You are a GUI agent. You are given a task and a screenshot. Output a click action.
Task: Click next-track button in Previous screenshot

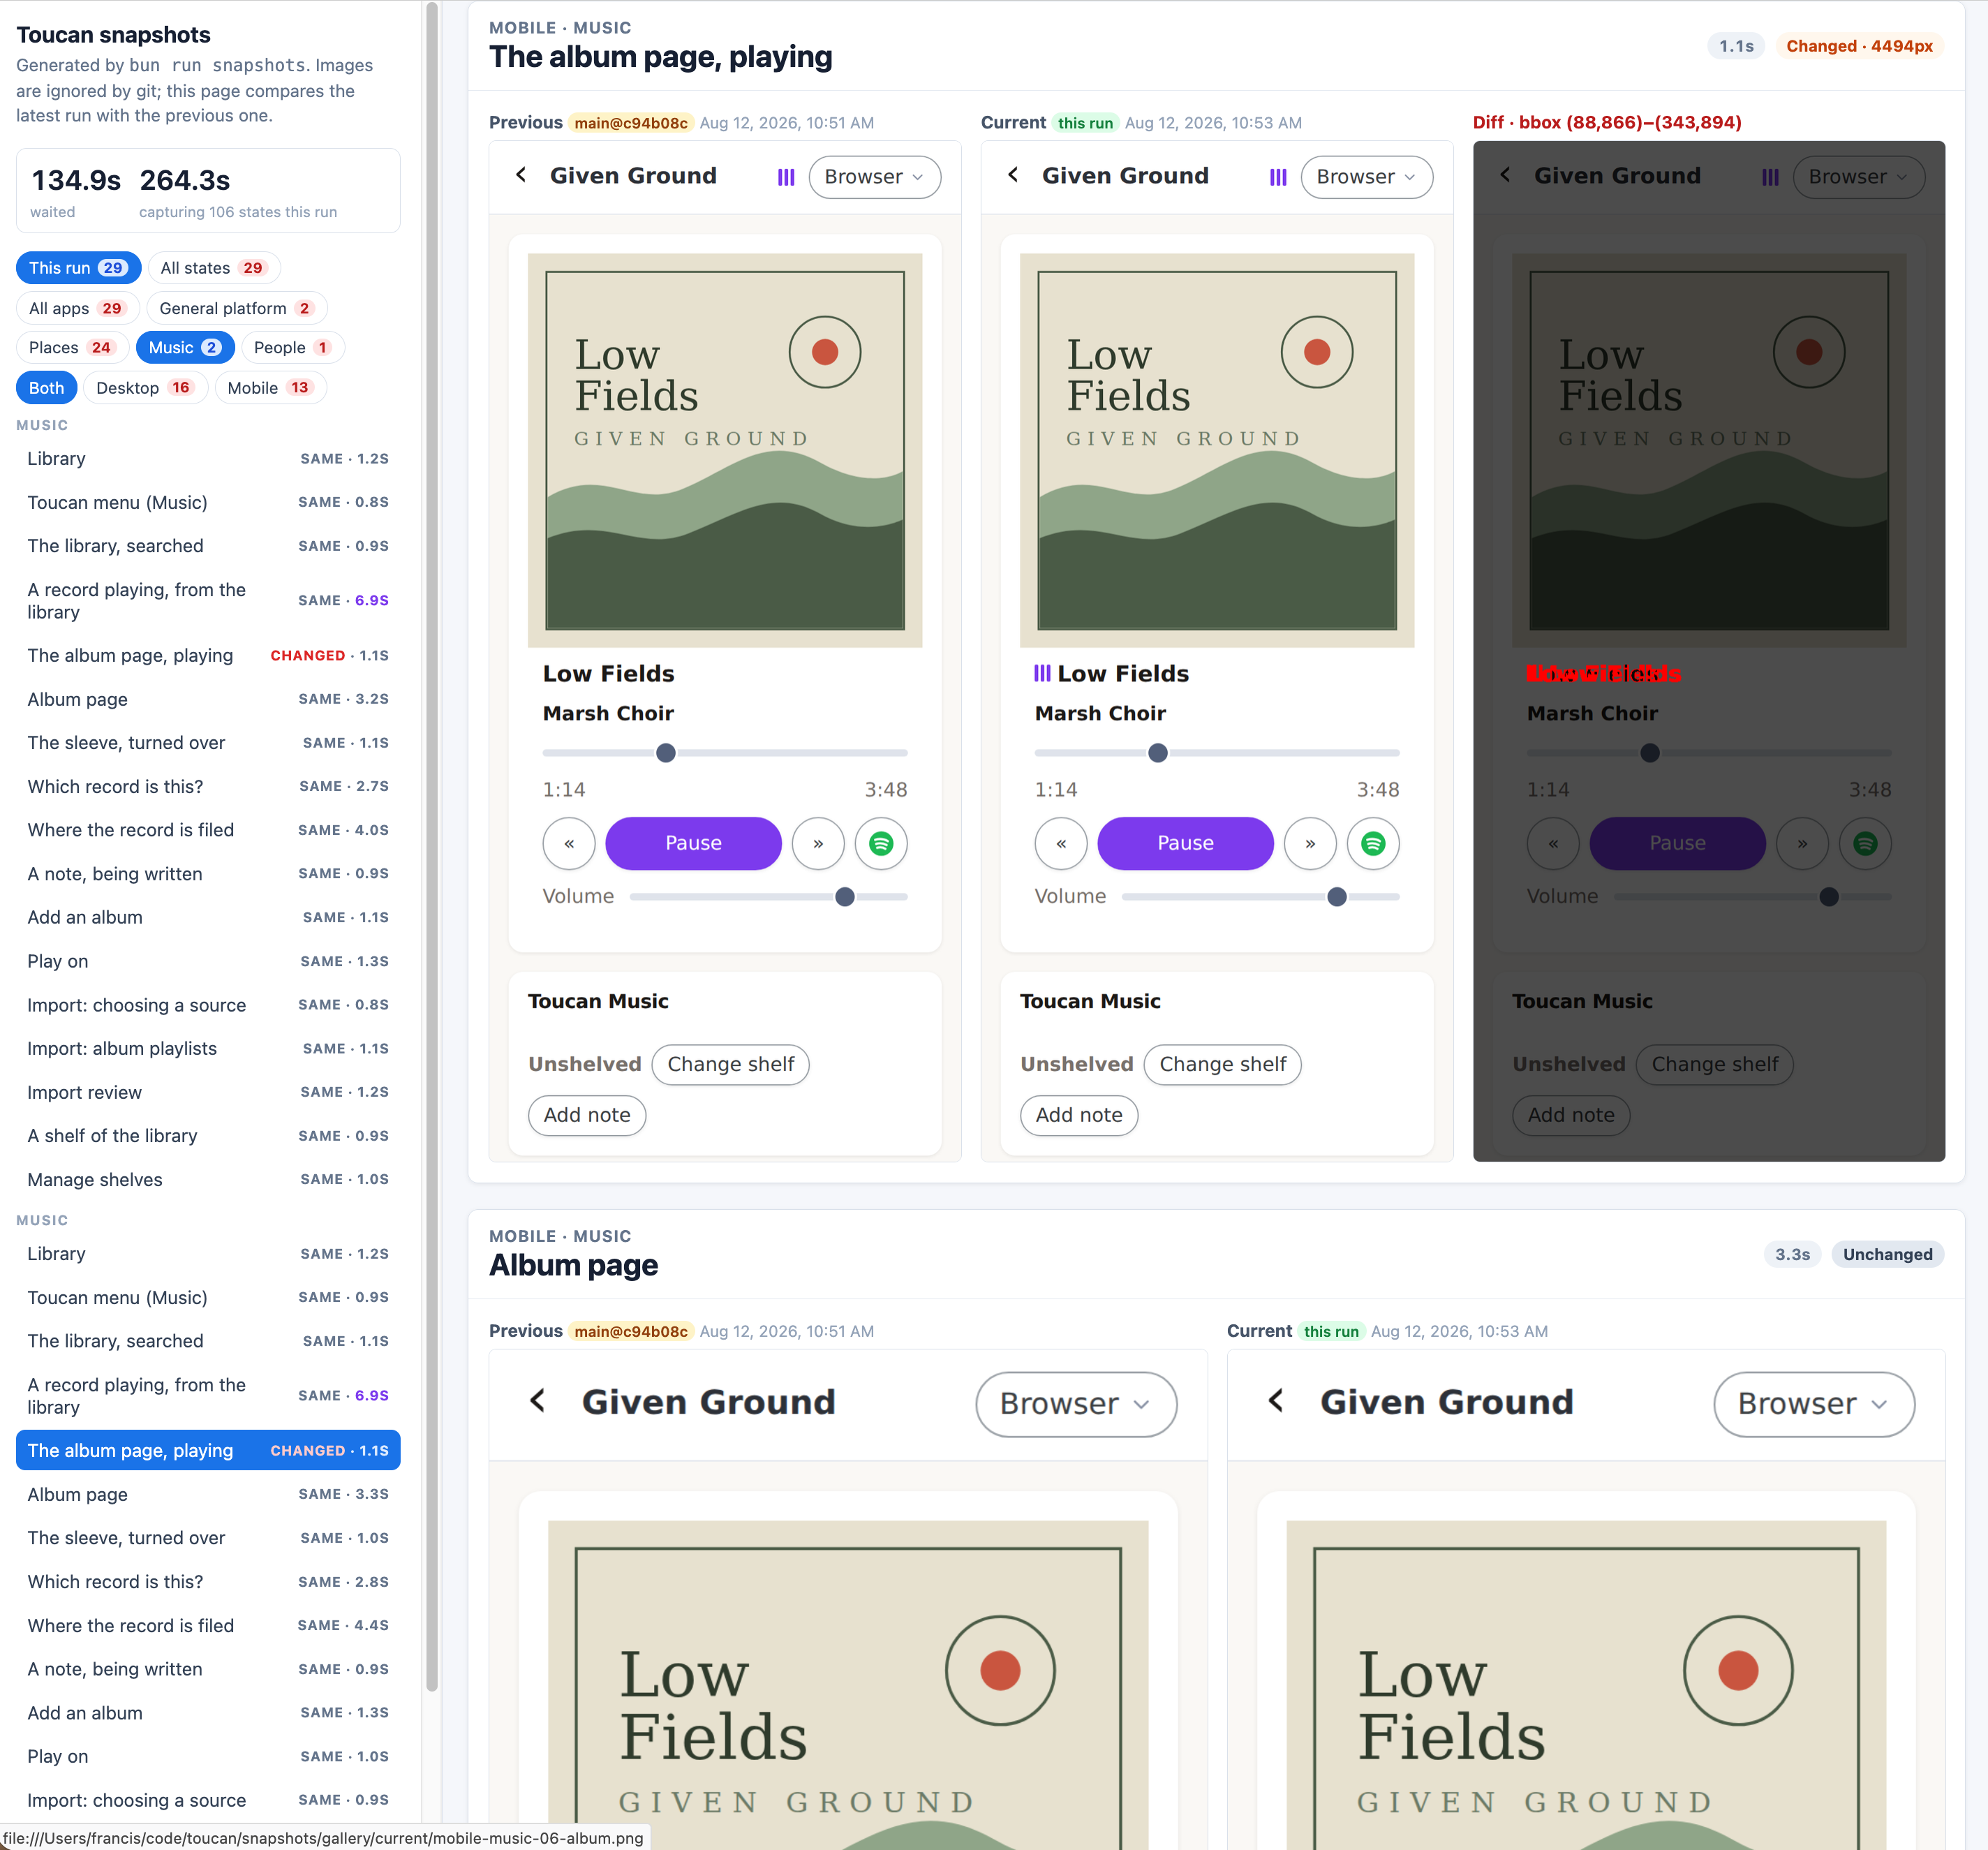(x=818, y=843)
